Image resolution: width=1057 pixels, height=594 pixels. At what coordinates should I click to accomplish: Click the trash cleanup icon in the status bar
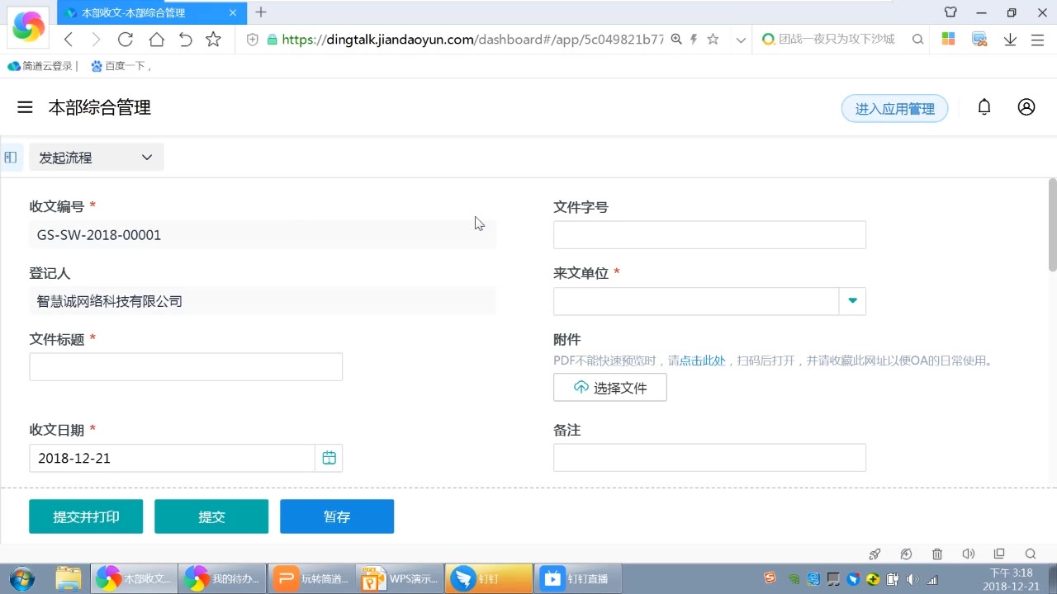[937, 554]
